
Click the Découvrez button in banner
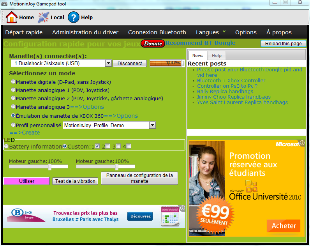coord(140,216)
